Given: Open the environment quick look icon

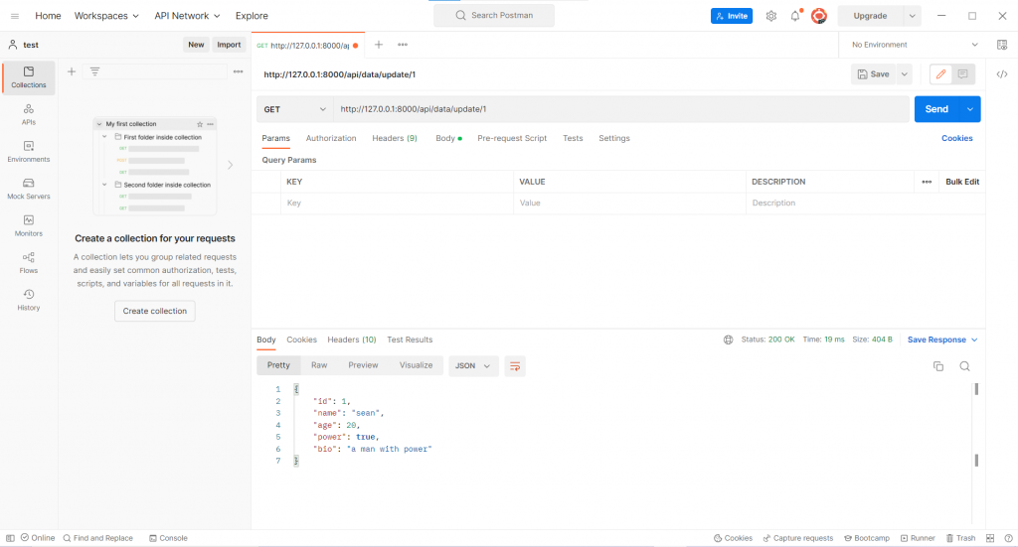Looking at the screenshot, I should 1002,45.
